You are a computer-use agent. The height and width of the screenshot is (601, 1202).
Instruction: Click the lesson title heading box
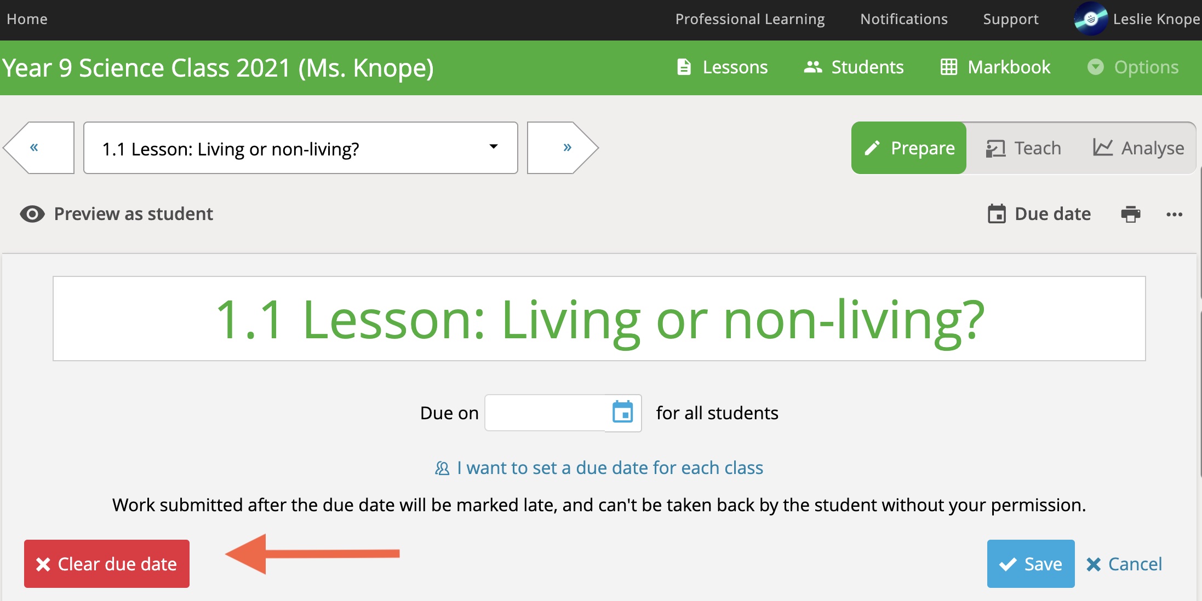pyautogui.click(x=599, y=319)
